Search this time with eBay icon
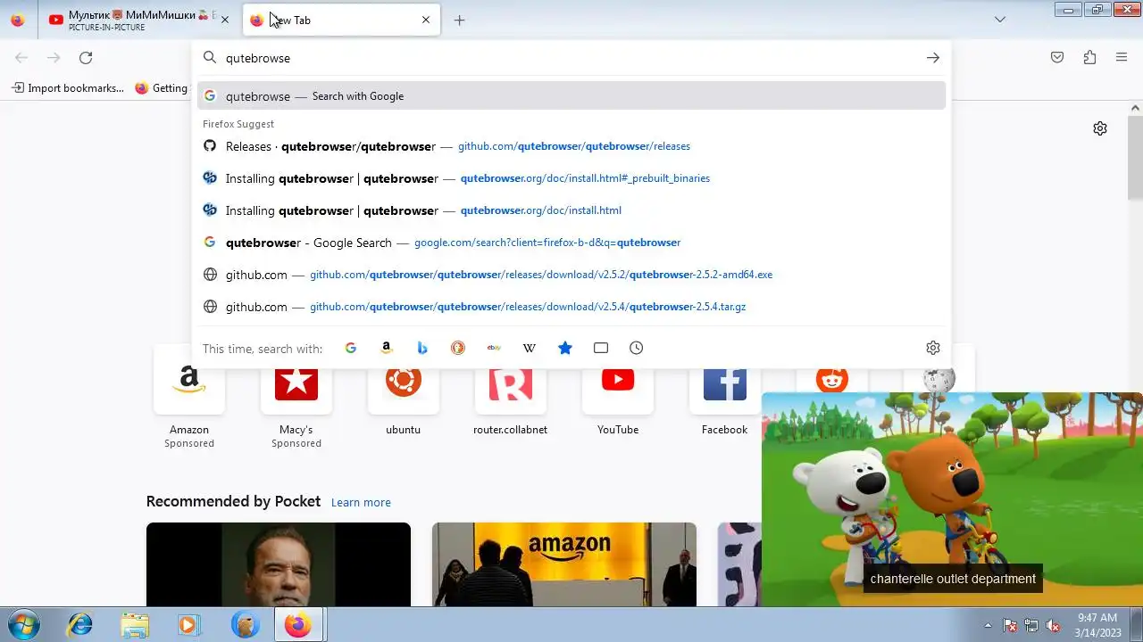 coord(494,348)
